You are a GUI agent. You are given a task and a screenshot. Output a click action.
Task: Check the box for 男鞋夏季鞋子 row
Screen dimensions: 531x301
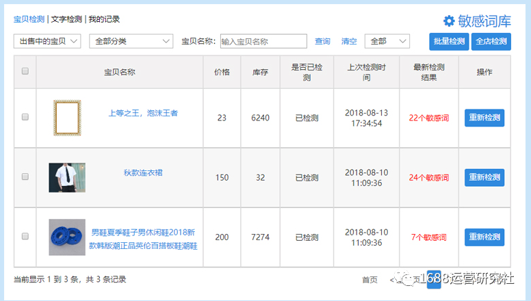[x=25, y=236]
